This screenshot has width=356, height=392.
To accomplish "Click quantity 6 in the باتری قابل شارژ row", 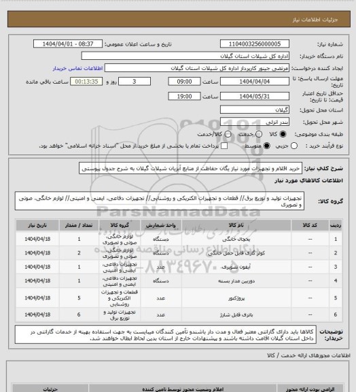I will coord(79,314).
